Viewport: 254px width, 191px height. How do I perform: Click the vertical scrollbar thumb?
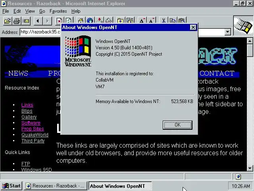[250, 51]
